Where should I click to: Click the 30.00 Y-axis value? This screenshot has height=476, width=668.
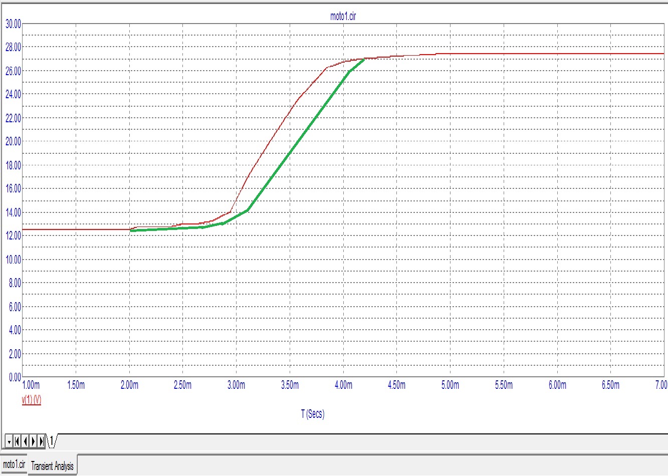13,24
